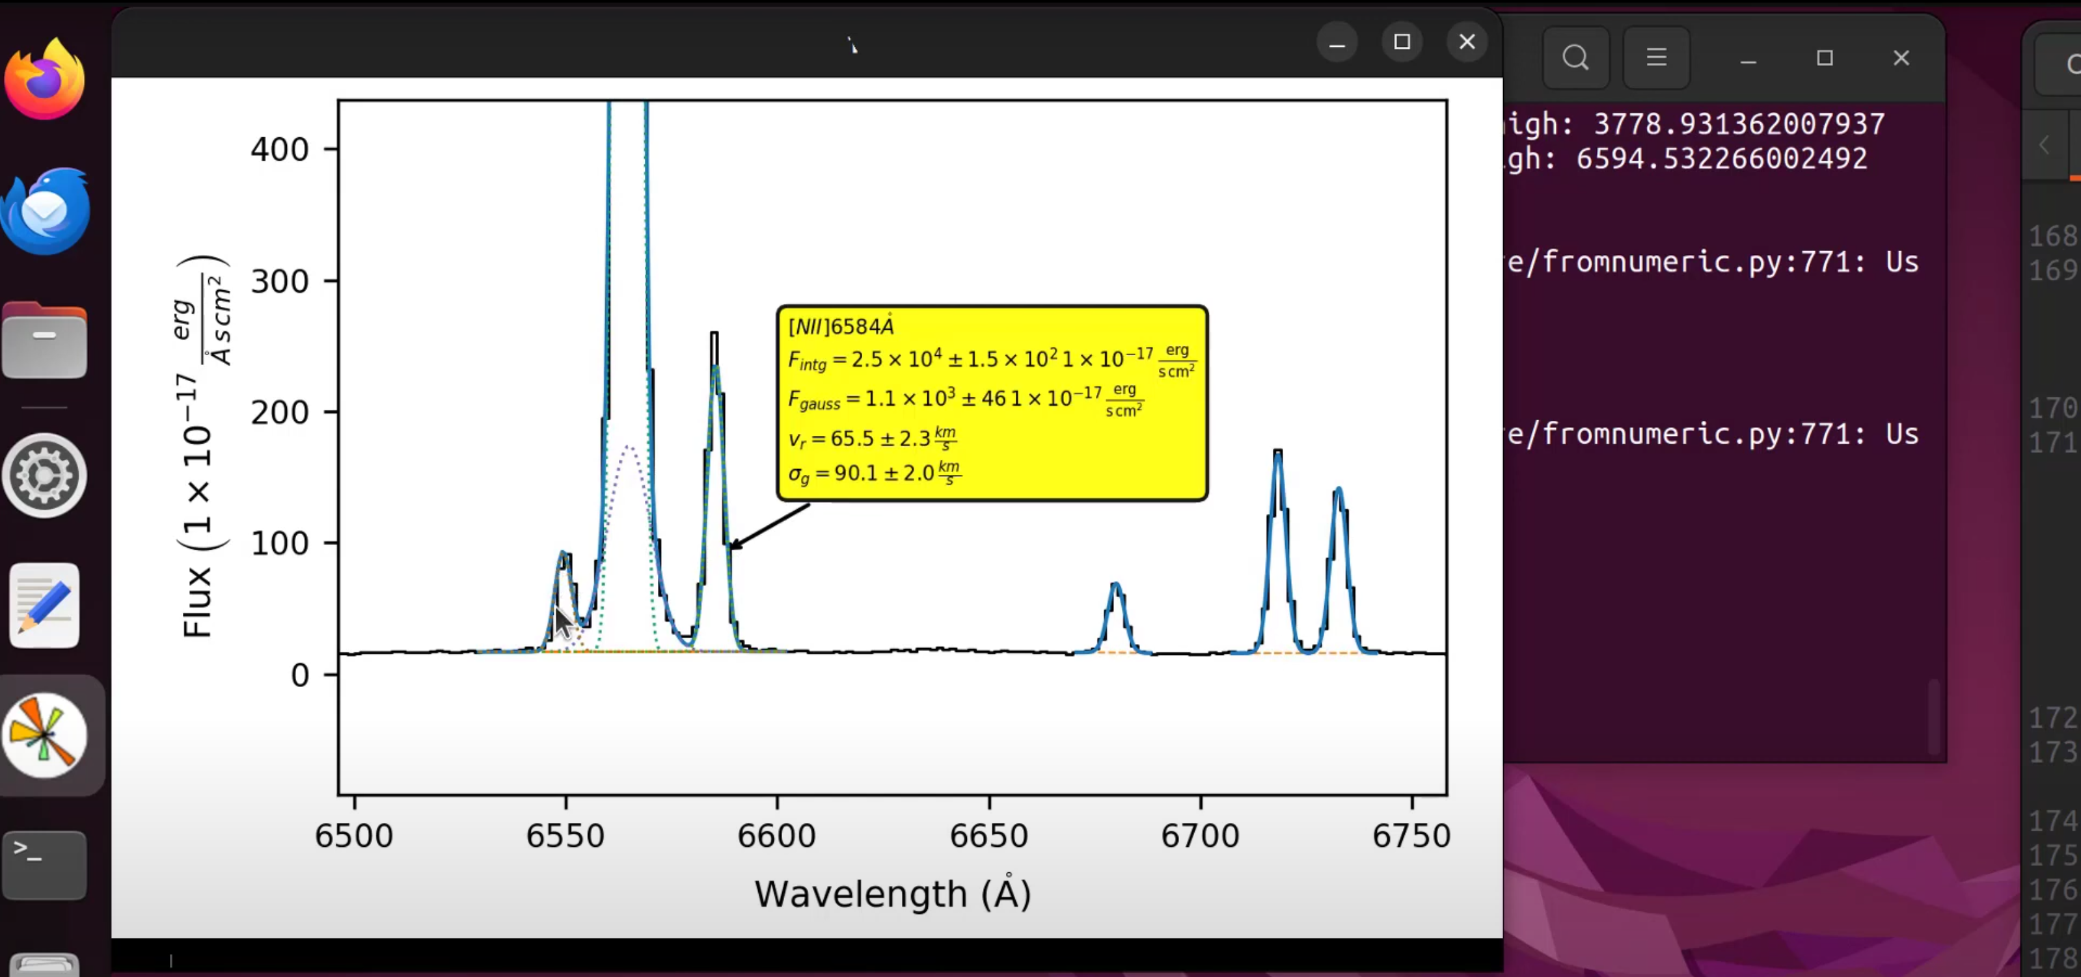Minimize the plot window
This screenshot has width=2081, height=977.
point(1337,42)
